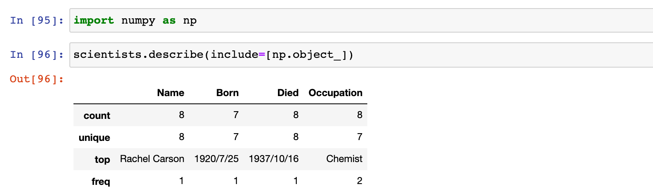
Task: Click the scientists.describe code cell
Action: [361, 55]
